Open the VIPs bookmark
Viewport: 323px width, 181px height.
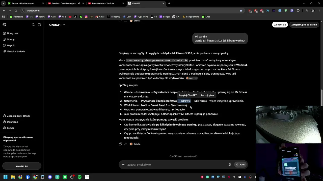click(62, 17)
